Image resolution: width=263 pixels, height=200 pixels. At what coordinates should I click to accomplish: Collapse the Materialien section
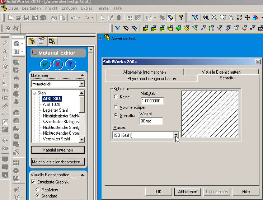pyautogui.click(x=82, y=75)
